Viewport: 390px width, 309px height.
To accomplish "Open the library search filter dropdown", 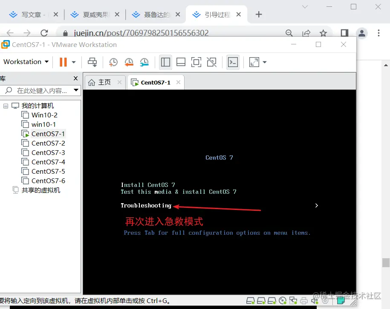I will click(76, 90).
